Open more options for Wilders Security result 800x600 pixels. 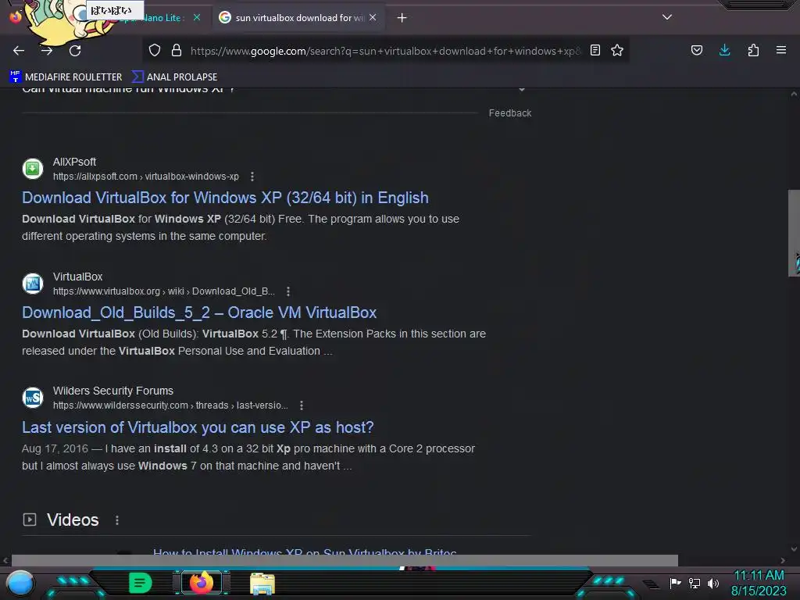point(302,405)
